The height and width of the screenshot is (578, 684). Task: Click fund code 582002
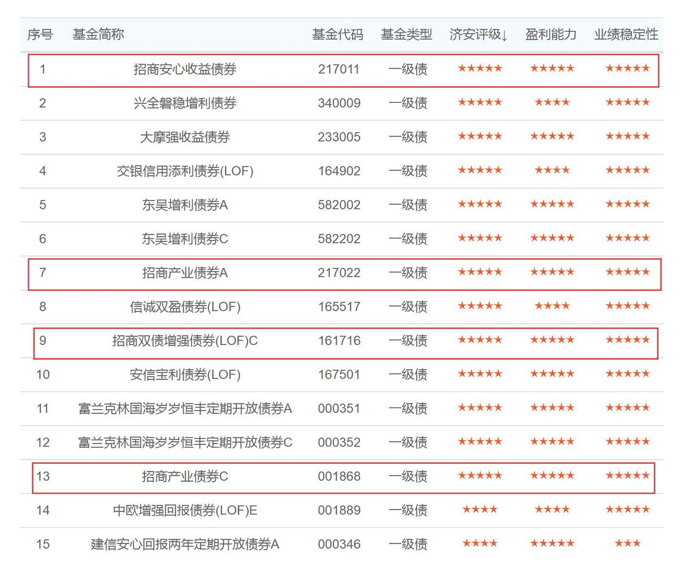(339, 205)
